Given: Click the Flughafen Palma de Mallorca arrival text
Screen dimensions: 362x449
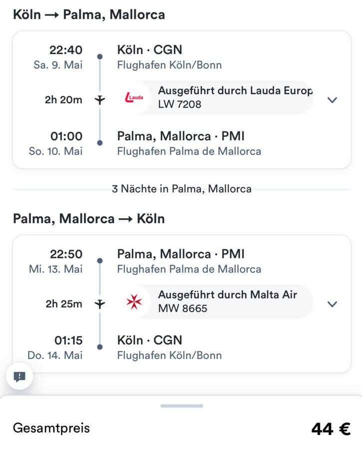Looking at the screenshot, I should 189,151.
